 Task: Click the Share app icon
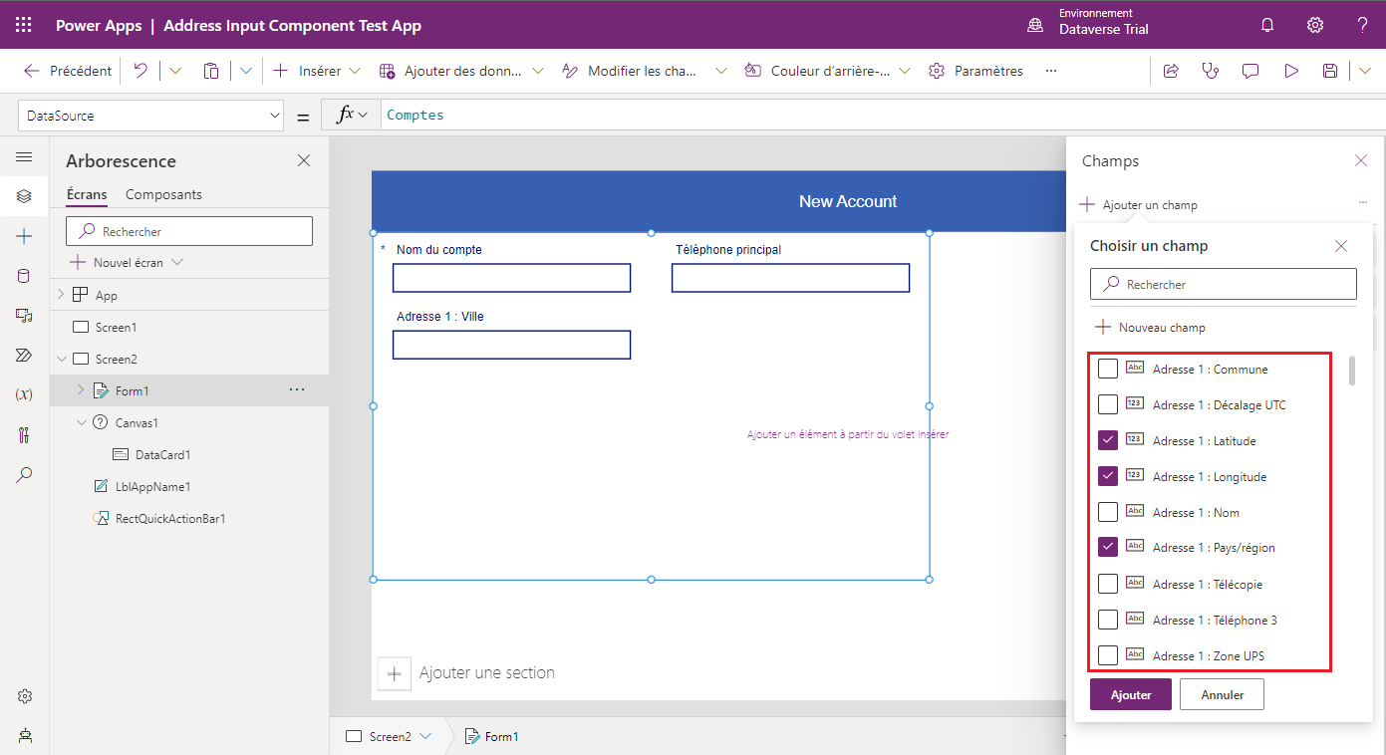tap(1171, 71)
